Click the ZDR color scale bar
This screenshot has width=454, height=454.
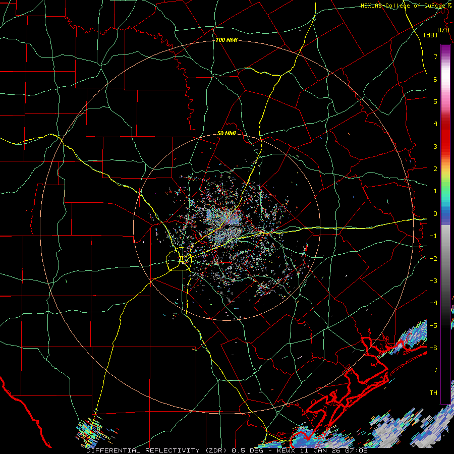[445, 224]
